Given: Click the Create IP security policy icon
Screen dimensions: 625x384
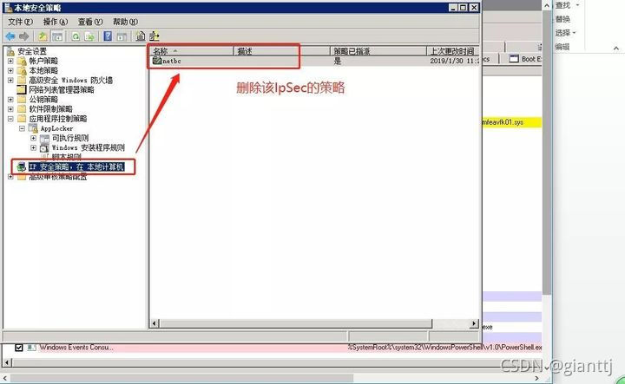Looking at the screenshot, I should coord(141,36).
